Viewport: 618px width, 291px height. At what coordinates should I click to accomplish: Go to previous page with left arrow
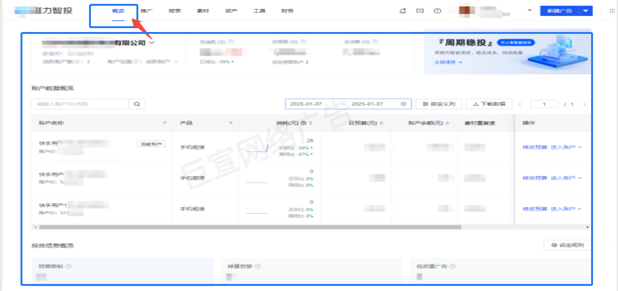point(520,104)
